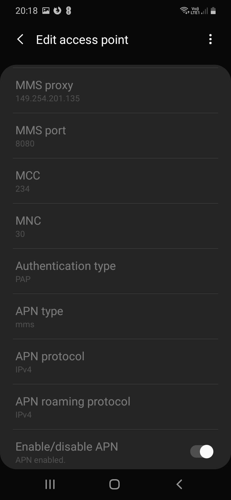
Task: Open the APN protocol selector
Action: coord(116,362)
